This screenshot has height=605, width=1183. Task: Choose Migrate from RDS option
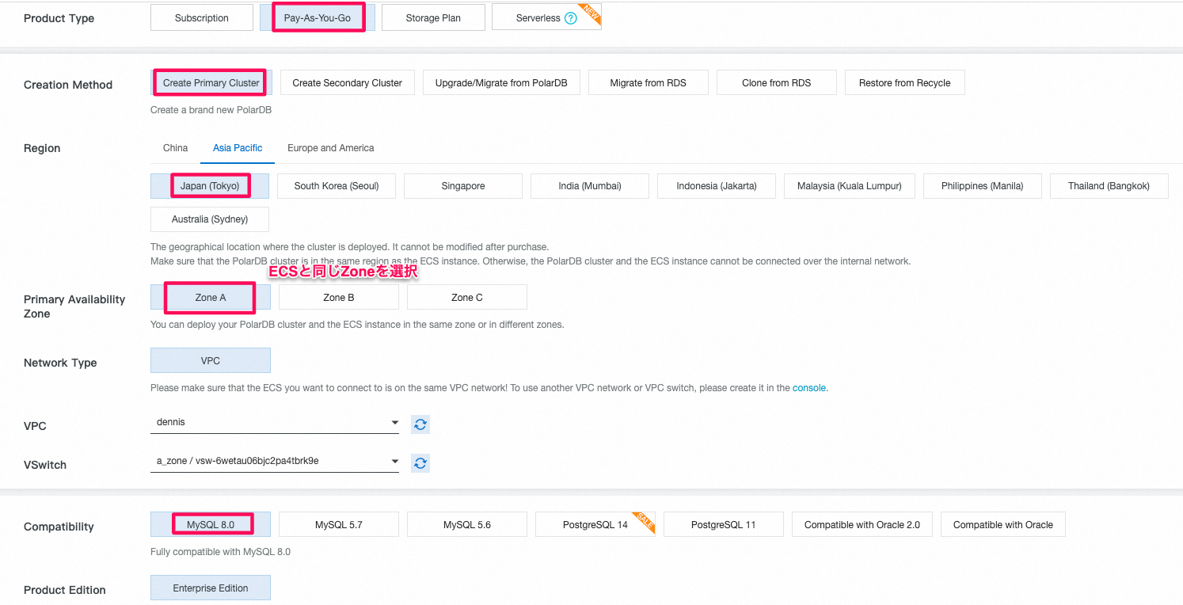click(x=649, y=83)
